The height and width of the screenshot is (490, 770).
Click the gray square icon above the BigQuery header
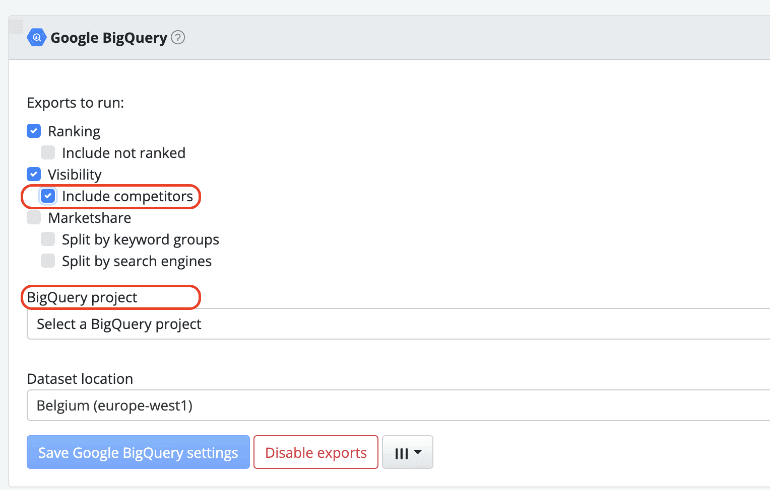16,26
